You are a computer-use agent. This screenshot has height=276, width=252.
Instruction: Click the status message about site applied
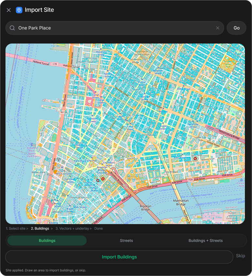tap(46, 270)
